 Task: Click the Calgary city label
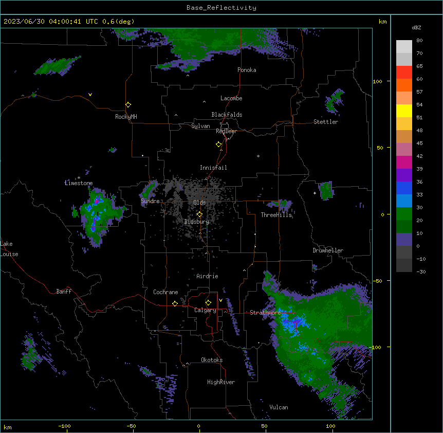(205, 310)
